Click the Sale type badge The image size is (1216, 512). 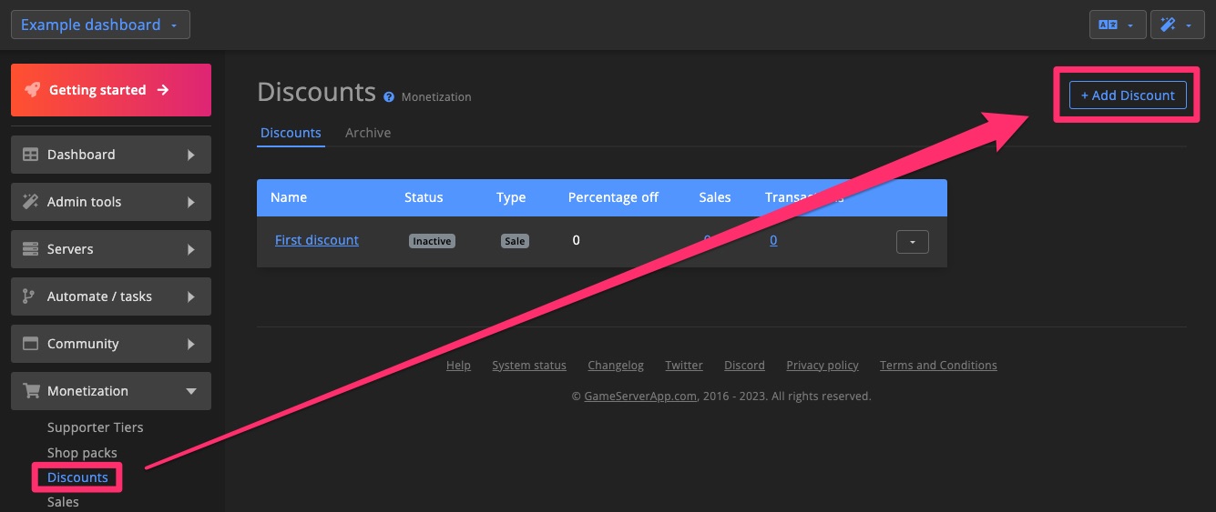[515, 241]
